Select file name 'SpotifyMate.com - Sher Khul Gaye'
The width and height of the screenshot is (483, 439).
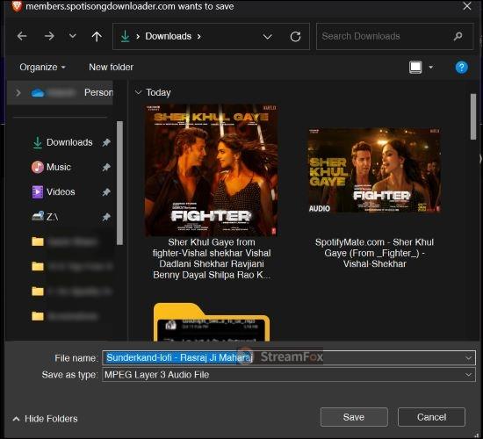375,253
